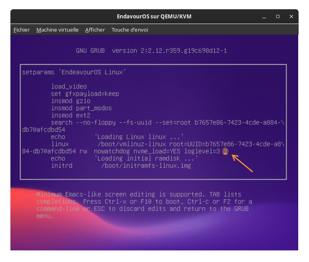
Task: Open the Afficher menu
Action: pos(95,30)
